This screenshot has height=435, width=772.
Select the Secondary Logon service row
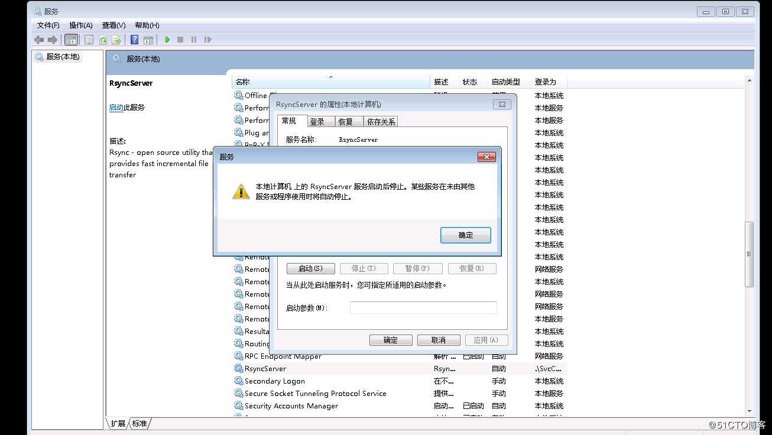(399, 381)
